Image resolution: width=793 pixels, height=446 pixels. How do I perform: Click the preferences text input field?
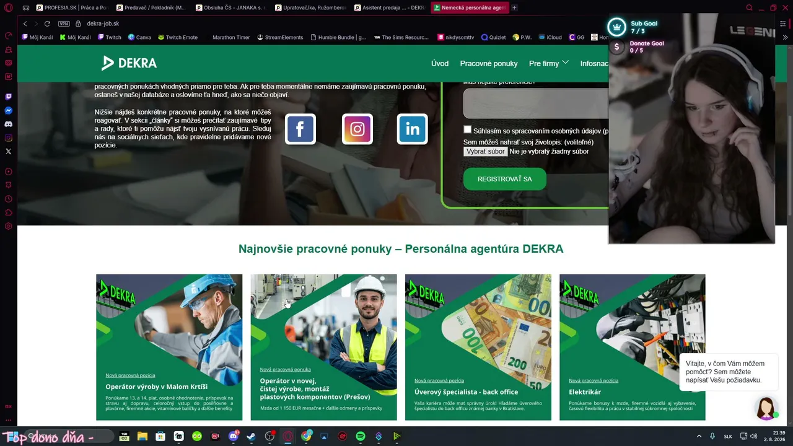[x=536, y=103]
